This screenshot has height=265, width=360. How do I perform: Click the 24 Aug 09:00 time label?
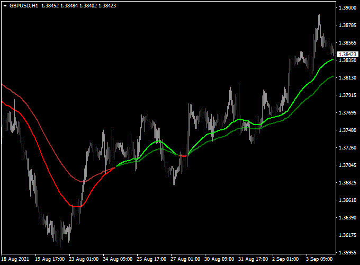coord(118,259)
